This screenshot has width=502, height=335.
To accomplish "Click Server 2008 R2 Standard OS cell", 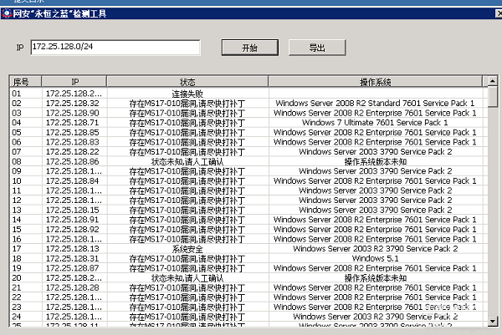I will (375, 104).
